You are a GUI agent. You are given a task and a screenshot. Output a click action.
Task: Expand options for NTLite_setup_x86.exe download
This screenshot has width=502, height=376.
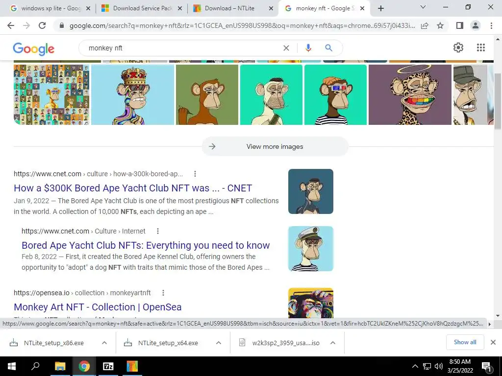point(104,343)
